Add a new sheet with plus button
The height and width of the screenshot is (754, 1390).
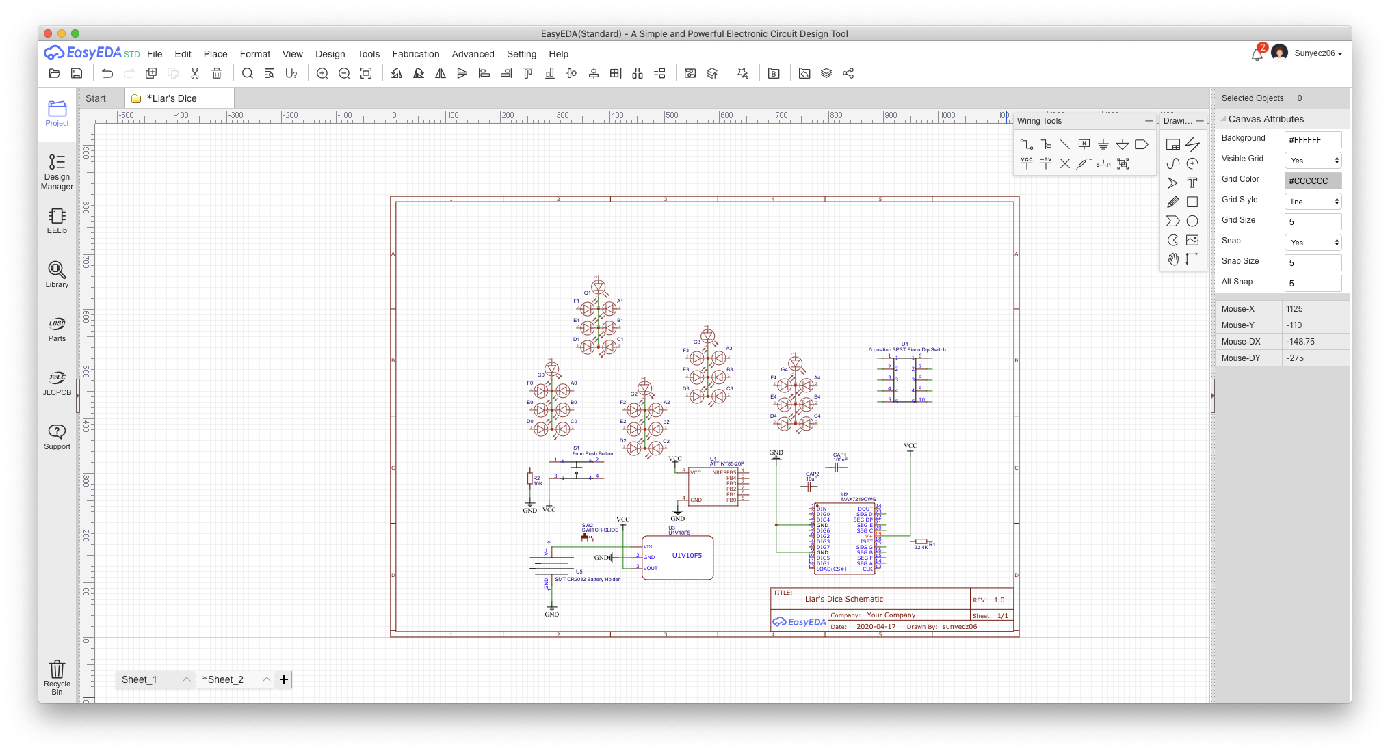click(x=284, y=679)
